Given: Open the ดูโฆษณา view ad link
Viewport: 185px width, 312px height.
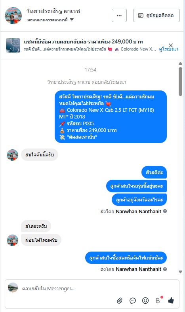Looking at the screenshot, I should coord(168,49).
